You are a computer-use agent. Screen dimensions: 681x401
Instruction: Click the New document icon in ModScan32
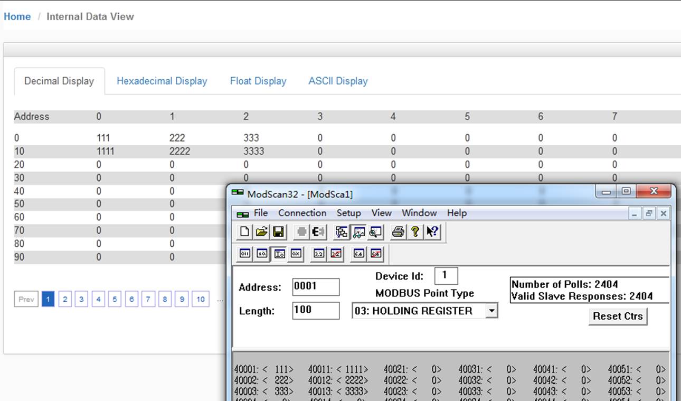[x=244, y=231]
